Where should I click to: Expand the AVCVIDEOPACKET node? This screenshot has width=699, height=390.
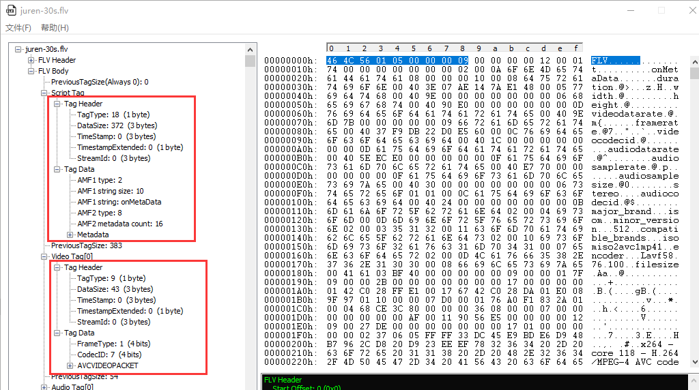click(70, 365)
